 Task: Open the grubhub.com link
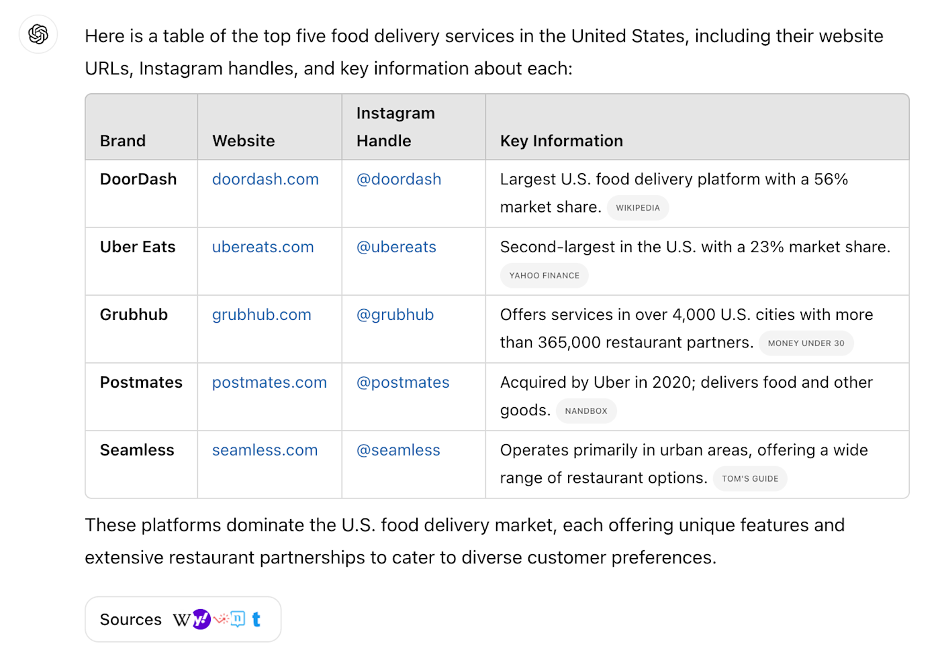tap(261, 315)
